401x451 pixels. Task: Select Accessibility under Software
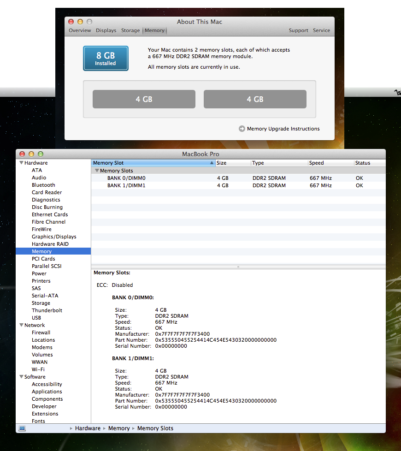[47, 384]
